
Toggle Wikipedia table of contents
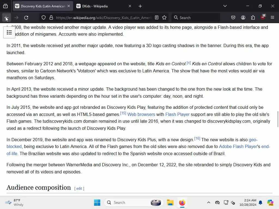9,33
